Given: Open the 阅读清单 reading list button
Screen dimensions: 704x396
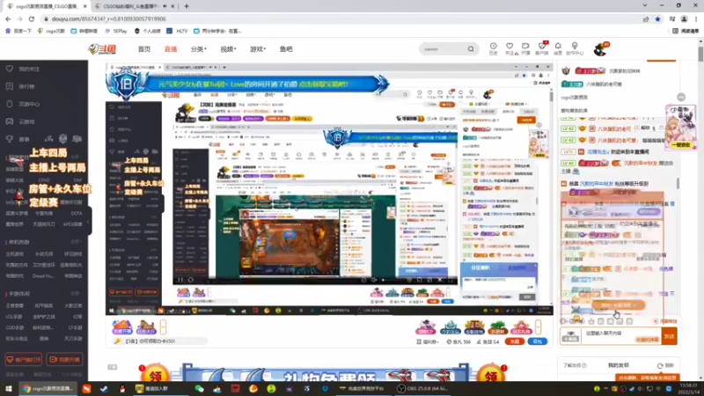Looking at the screenshot, I should (x=686, y=31).
